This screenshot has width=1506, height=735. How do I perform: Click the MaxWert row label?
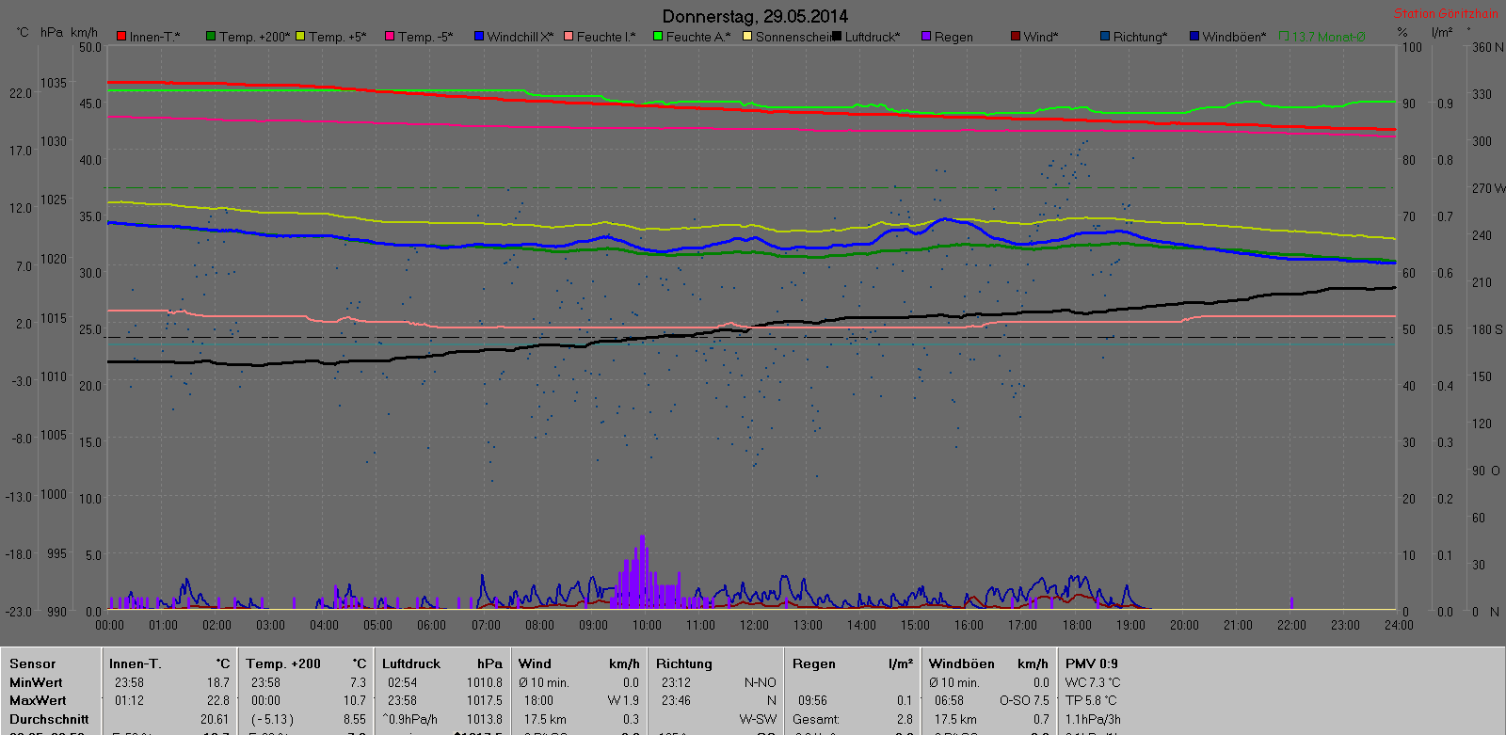(x=38, y=700)
